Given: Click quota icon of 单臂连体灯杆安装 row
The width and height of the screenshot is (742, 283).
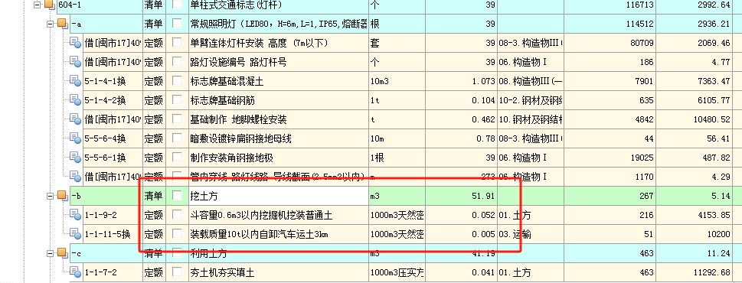Looking at the screenshot, I should (x=76, y=43).
